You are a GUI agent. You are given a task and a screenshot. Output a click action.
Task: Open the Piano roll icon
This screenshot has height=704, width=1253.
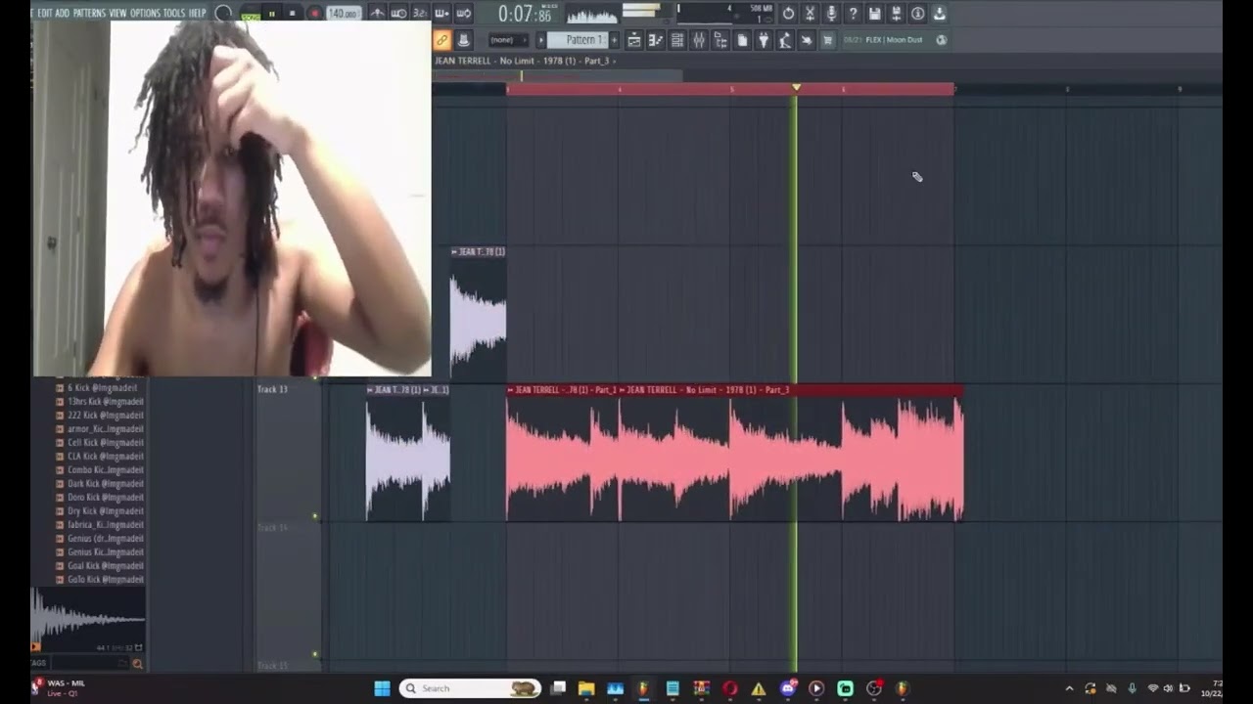(x=656, y=40)
